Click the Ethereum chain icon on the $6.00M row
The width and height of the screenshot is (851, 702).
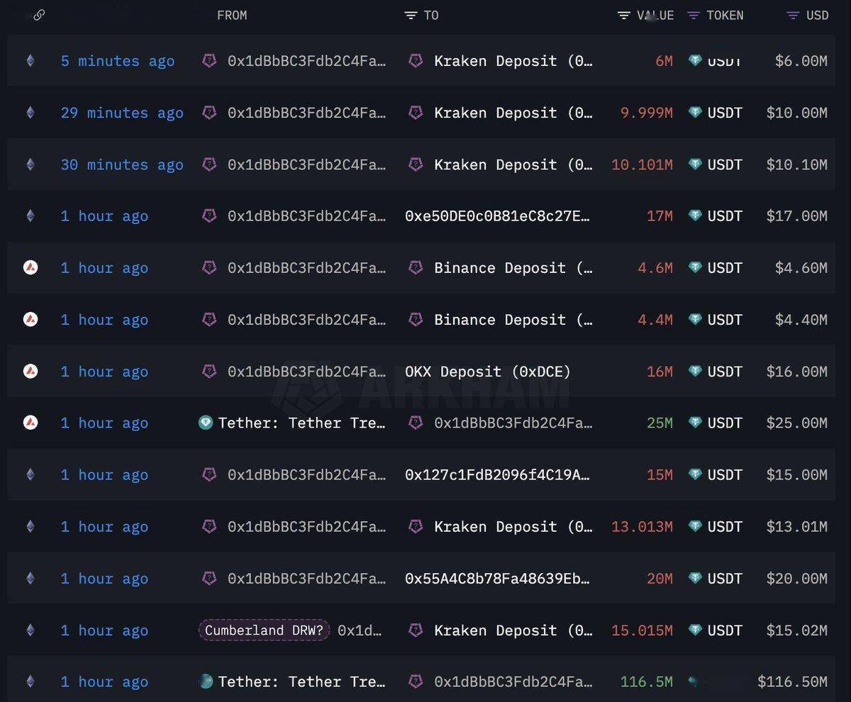pos(30,61)
